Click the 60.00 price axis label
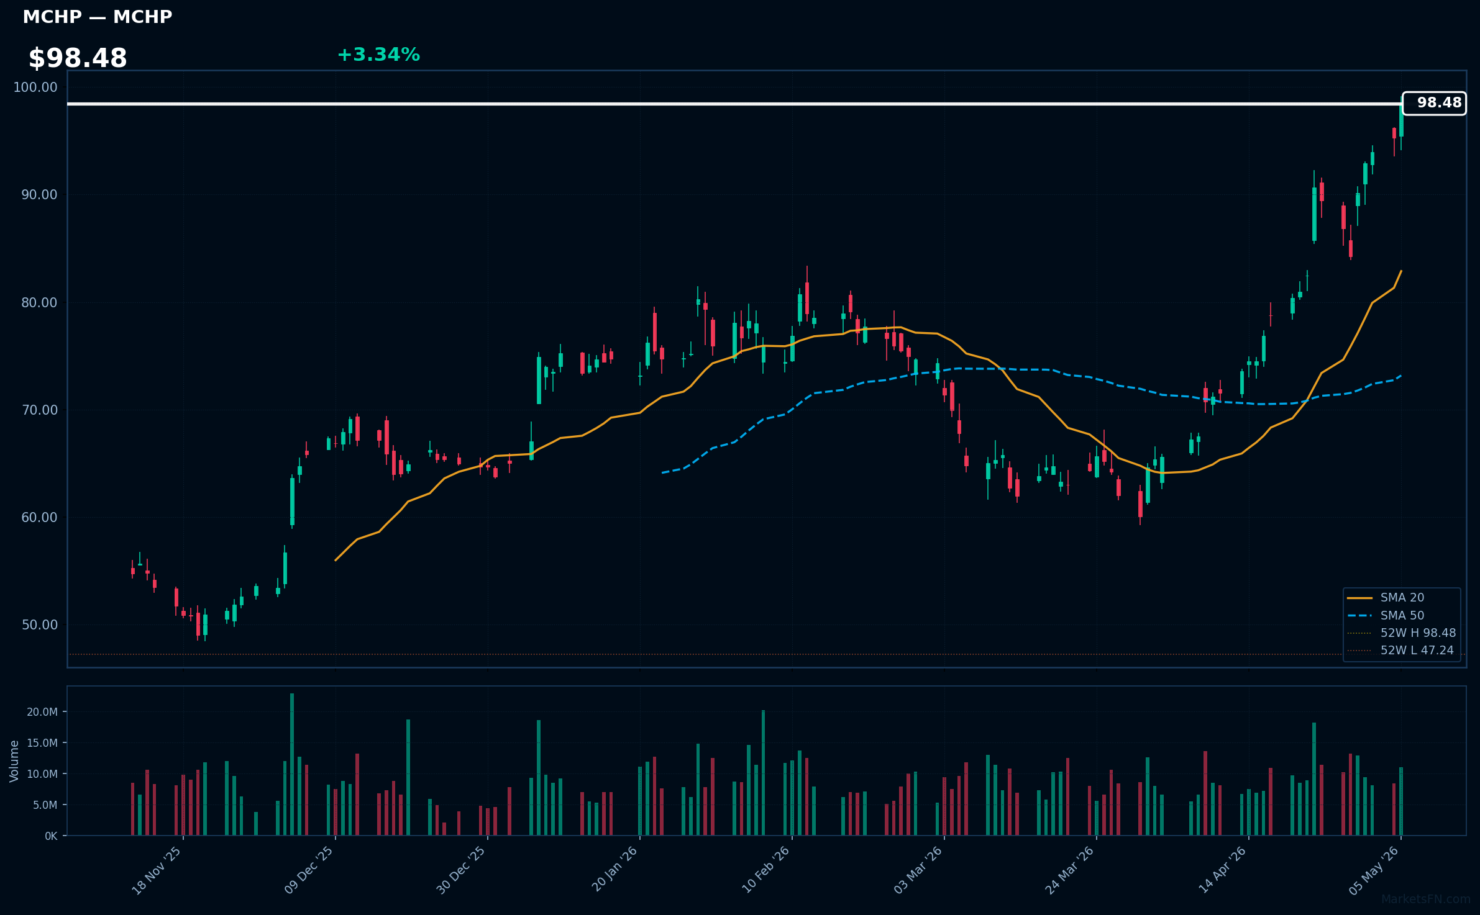Image resolution: width=1480 pixels, height=915 pixels. tap(39, 517)
